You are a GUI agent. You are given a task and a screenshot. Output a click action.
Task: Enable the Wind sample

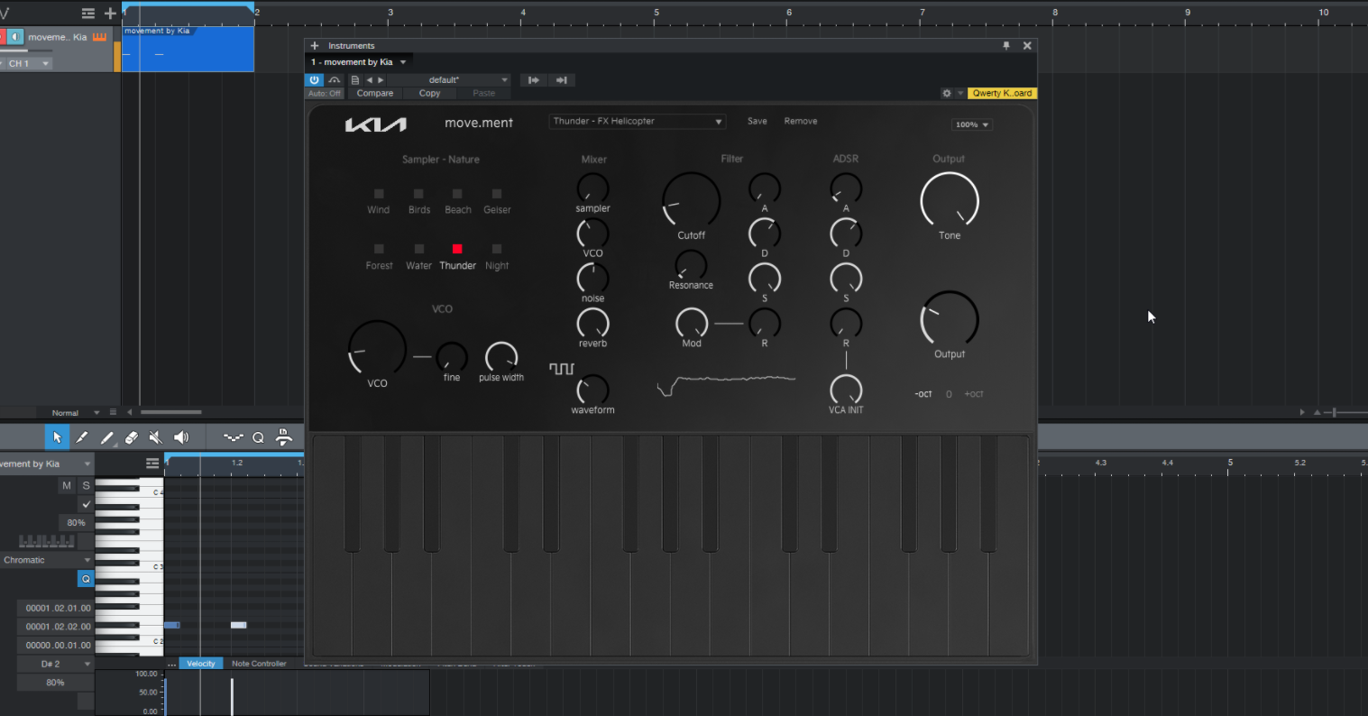[379, 194]
